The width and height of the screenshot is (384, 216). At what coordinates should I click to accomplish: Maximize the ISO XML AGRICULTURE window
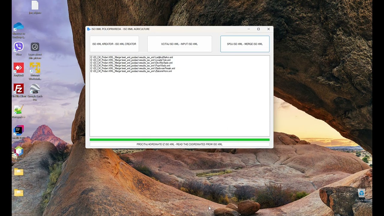click(x=258, y=29)
